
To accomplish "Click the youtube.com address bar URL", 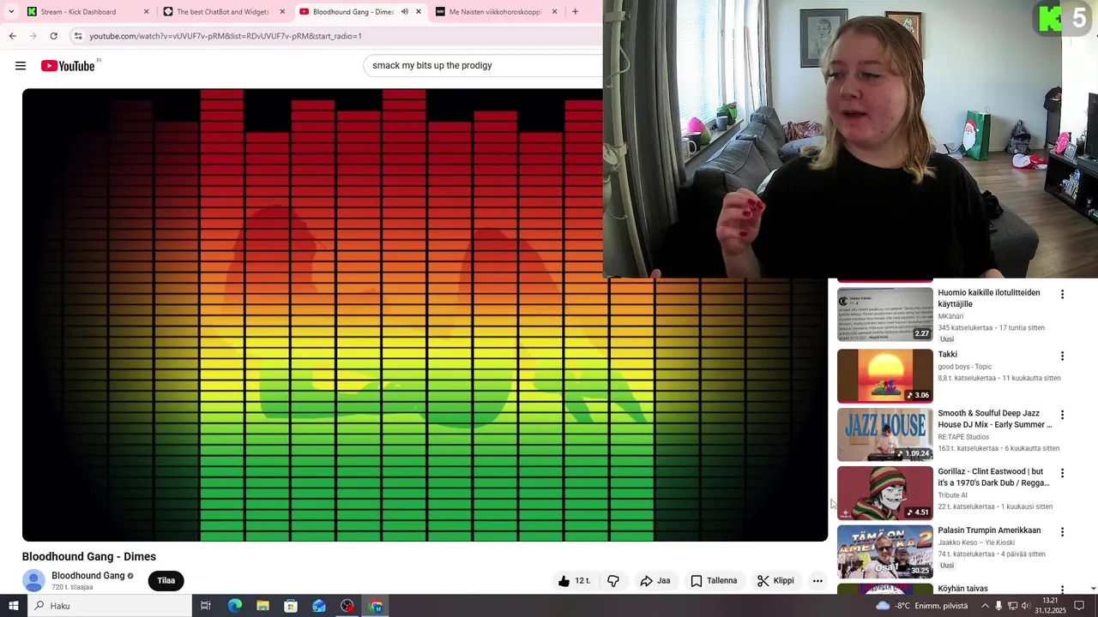I will pyautogui.click(x=226, y=36).
